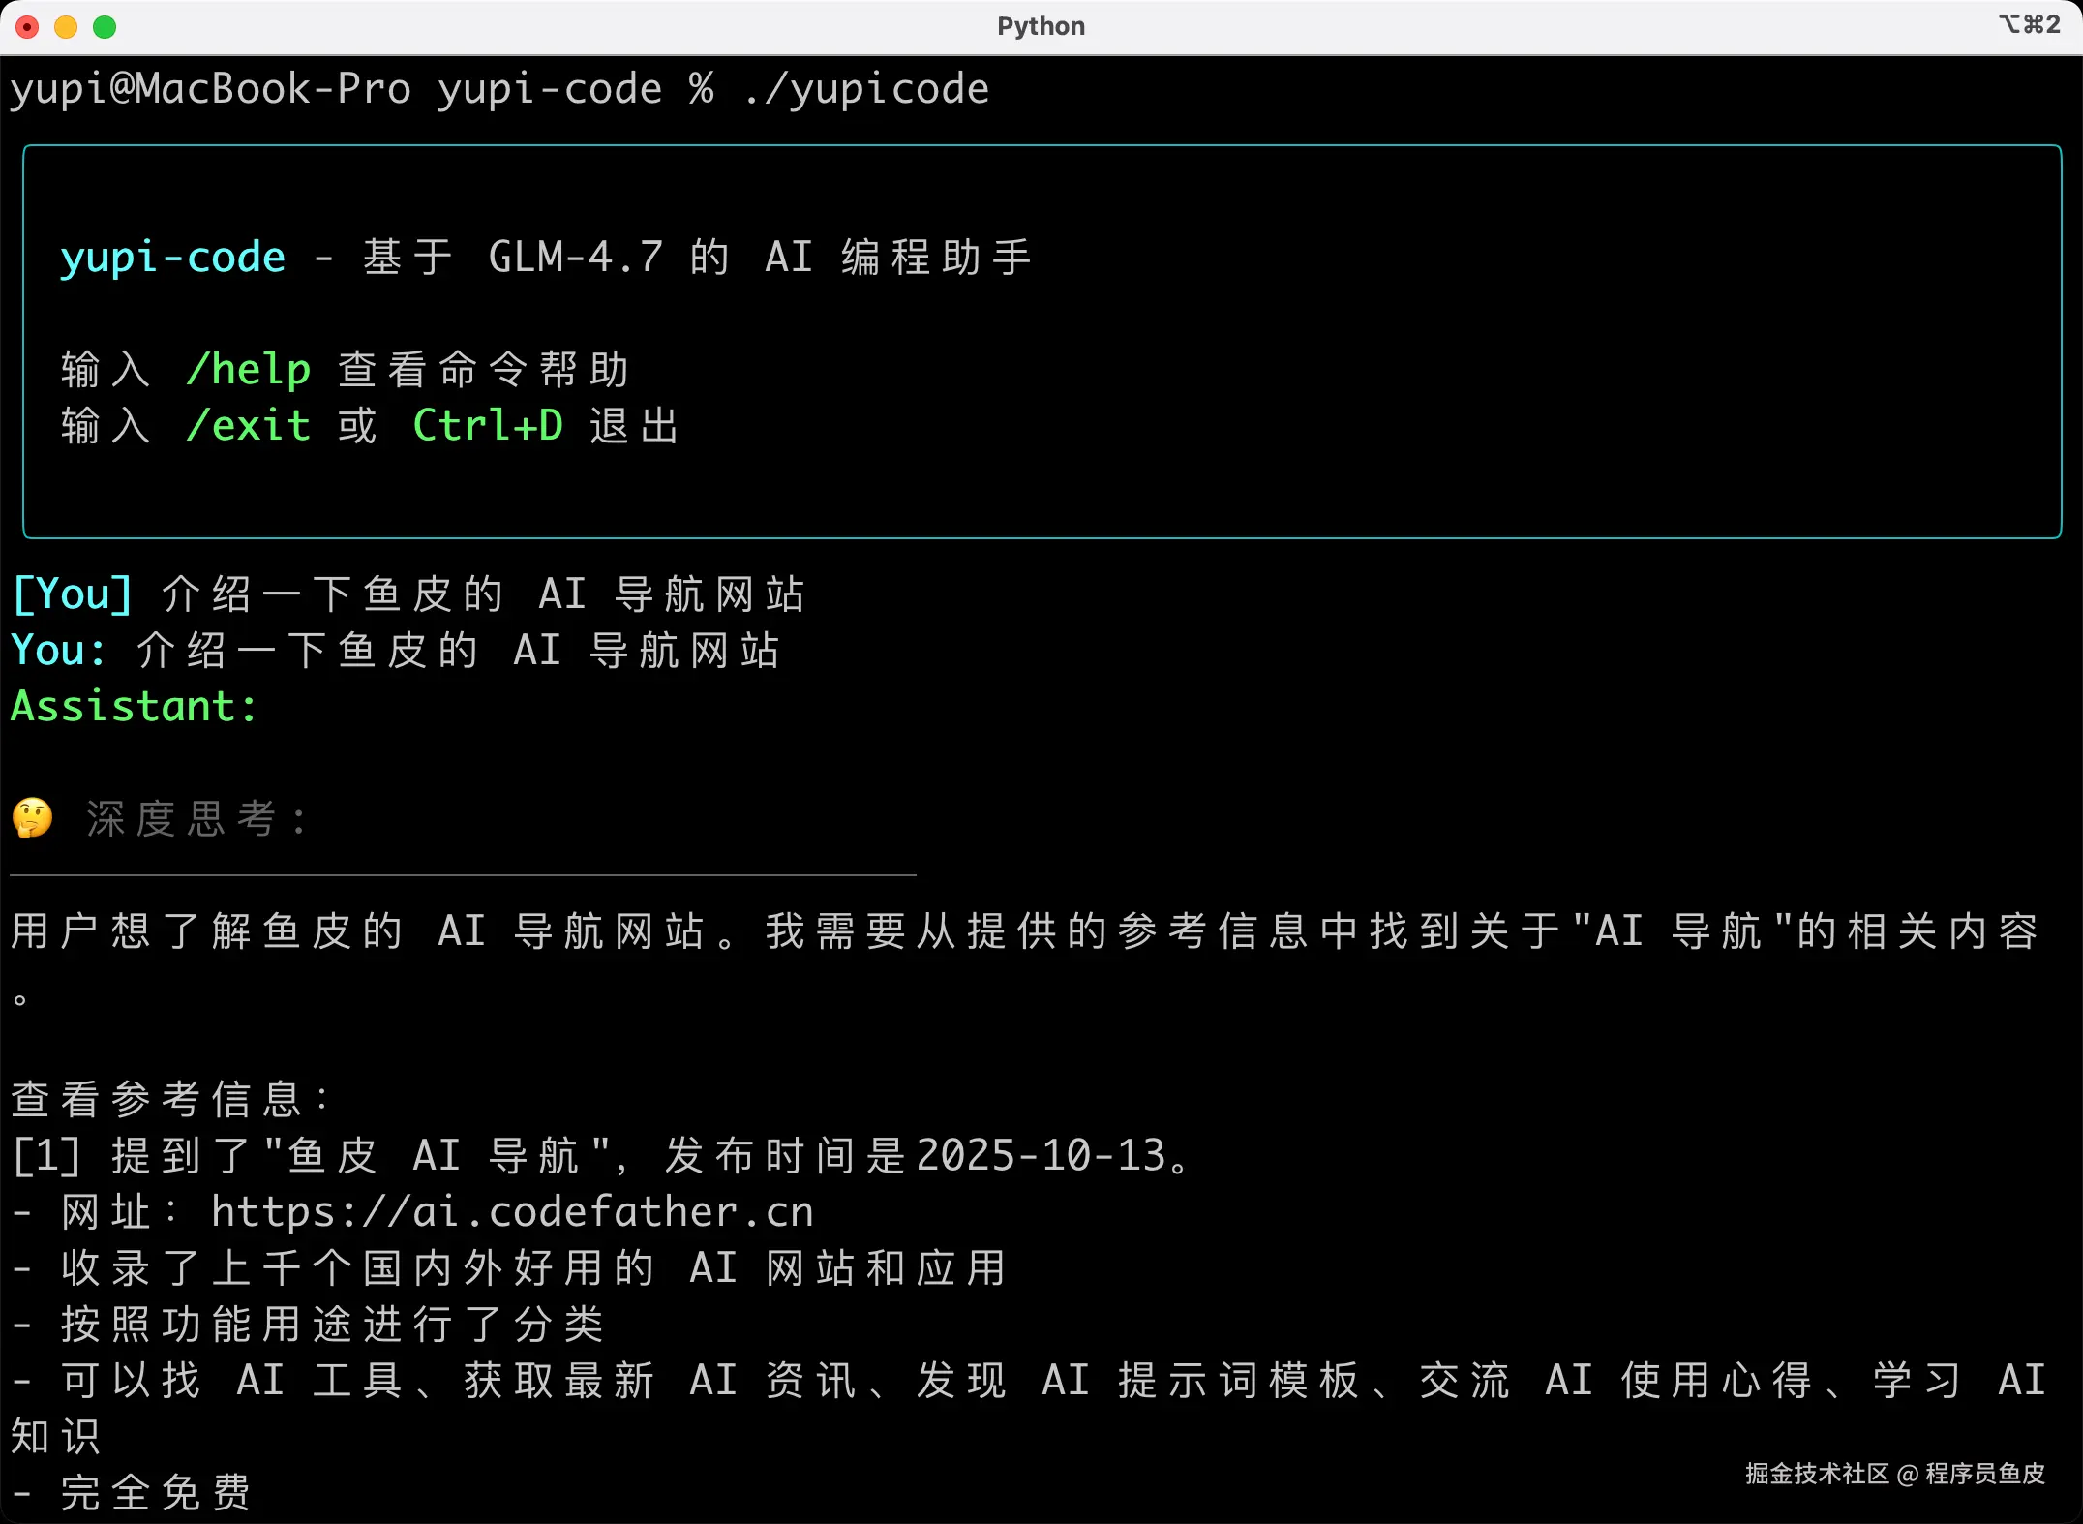Click the yupi-code banner title
The width and height of the screenshot is (2083, 1524).
tap(172, 258)
